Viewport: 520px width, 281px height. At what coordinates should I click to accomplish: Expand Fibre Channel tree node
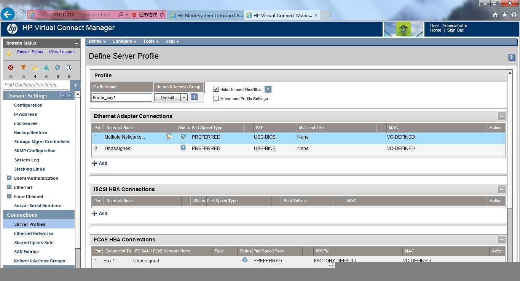point(9,196)
